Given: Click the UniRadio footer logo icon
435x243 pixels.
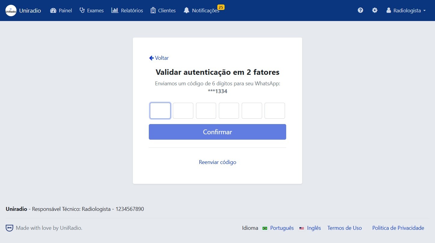Looking at the screenshot, I should point(9,228).
